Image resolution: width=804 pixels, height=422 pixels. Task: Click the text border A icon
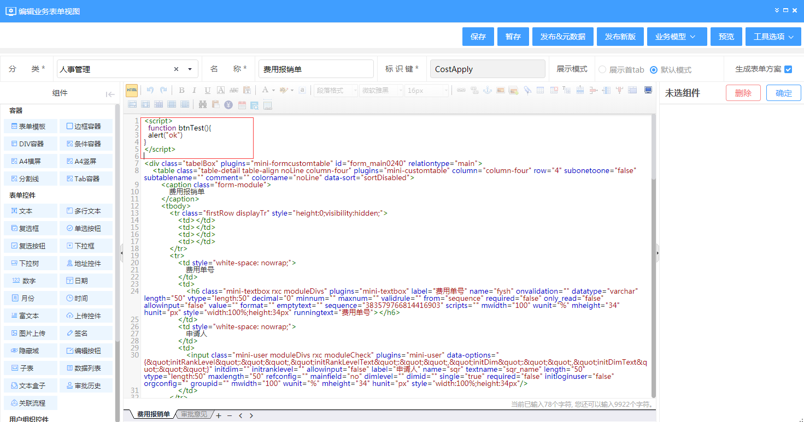[221, 90]
